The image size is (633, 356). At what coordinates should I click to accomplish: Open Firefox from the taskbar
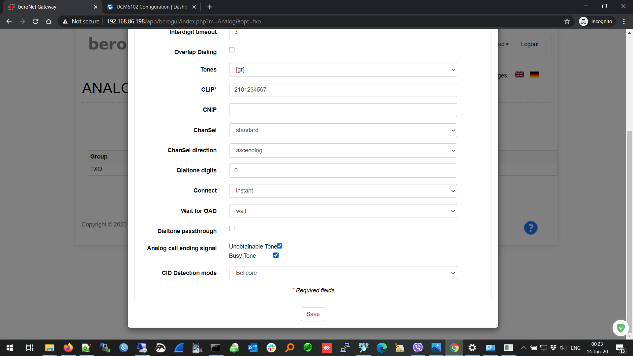click(68, 348)
